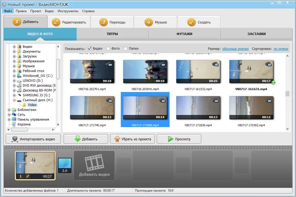
Task: Click the pencil edit icon on timeline clip 1
Action: tap(28, 176)
